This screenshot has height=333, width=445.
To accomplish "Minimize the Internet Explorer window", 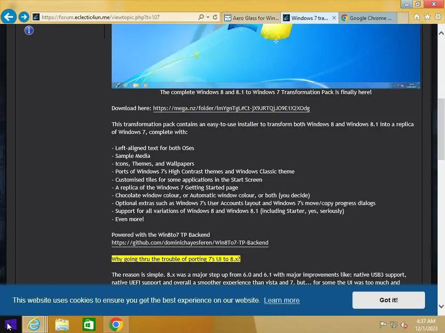I will [406, 3].
